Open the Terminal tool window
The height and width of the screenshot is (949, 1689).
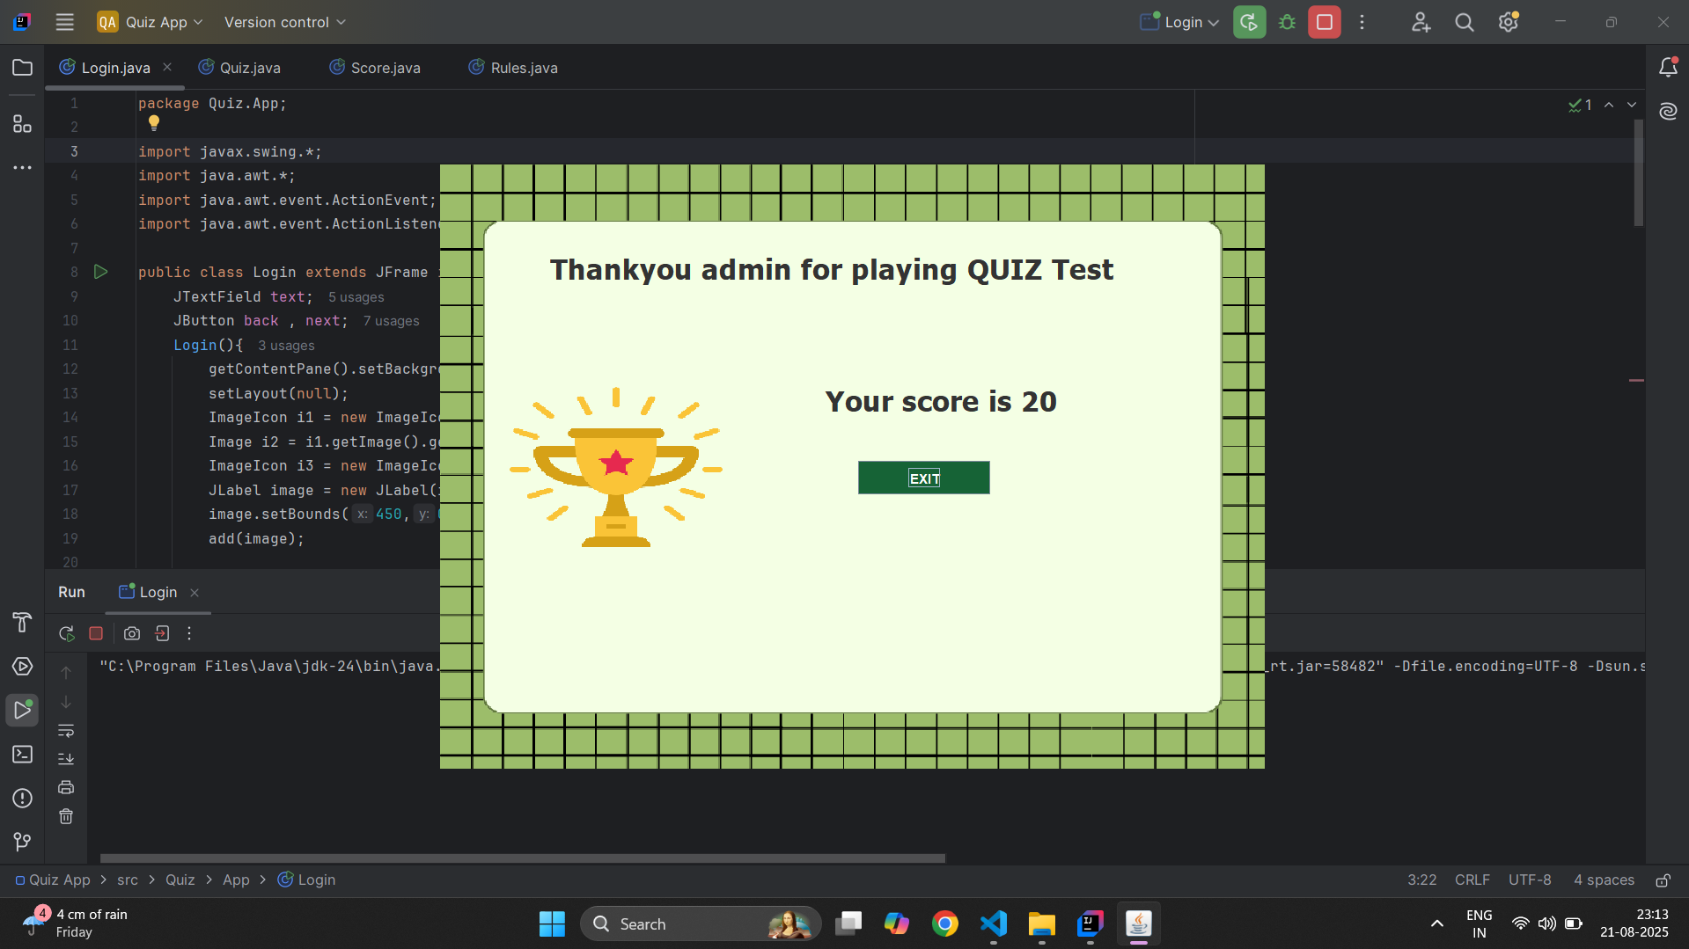pyautogui.click(x=23, y=755)
